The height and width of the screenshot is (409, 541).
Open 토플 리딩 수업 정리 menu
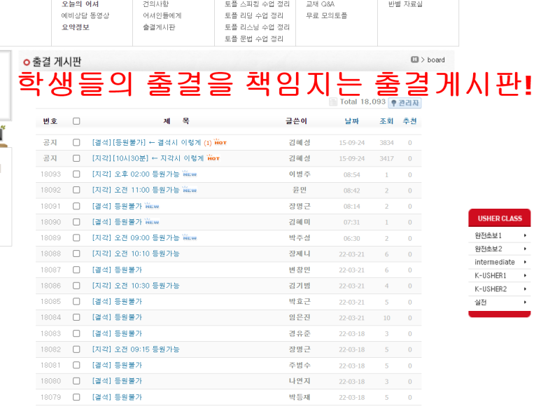tap(254, 15)
